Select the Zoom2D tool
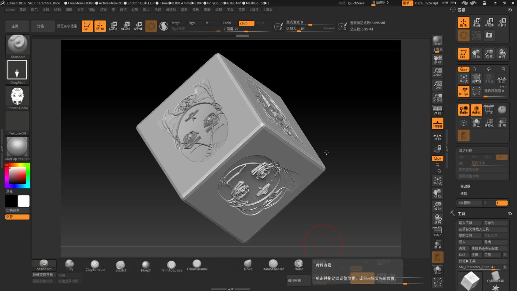The image size is (517, 291). (x=437, y=72)
